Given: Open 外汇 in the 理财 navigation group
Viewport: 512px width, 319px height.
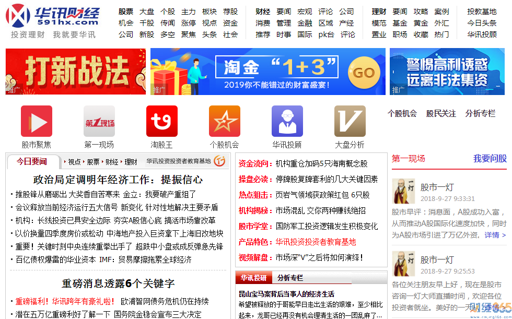Looking at the screenshot, I should click(x=441, y=23).
